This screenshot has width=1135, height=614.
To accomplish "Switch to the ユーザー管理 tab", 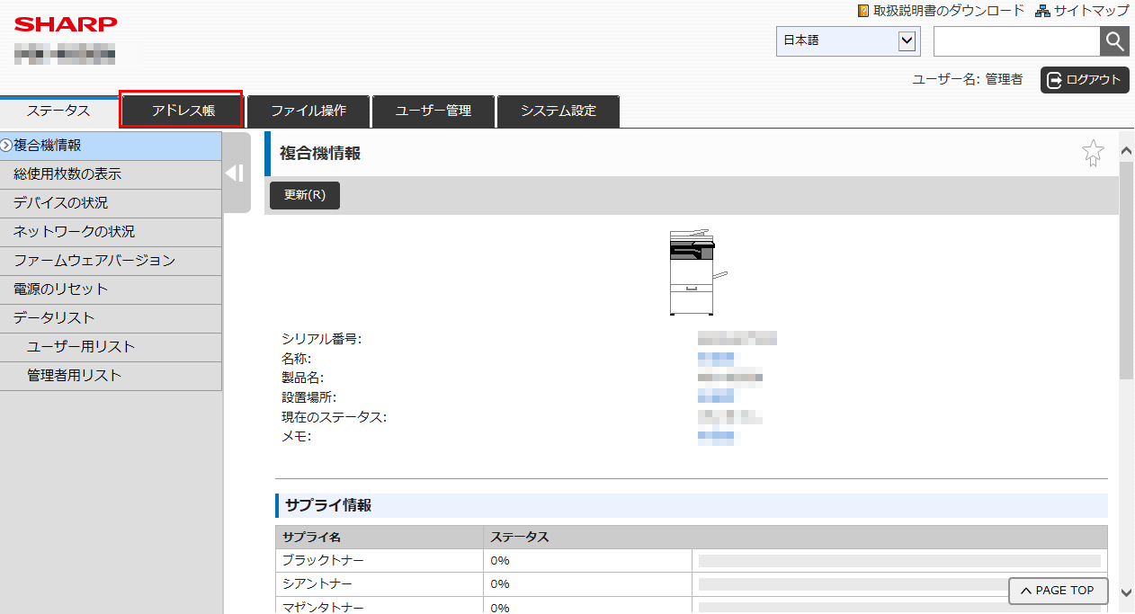I will 433,111.
